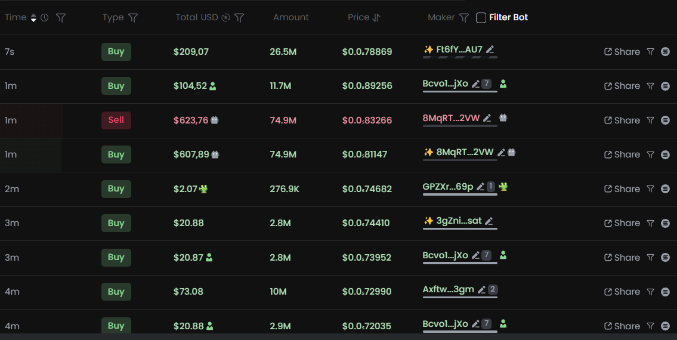Open the Time column filter
The height and width of the screenshot is (340, 677).
[x=60, y=18]
